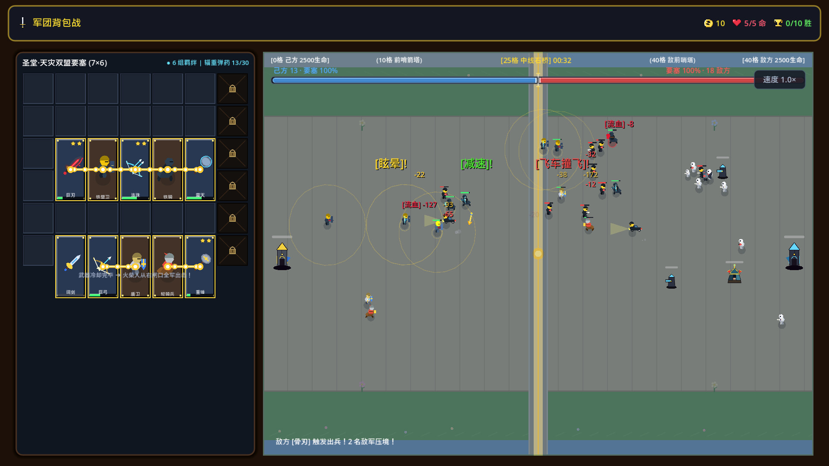The width and height of the screenshot is (829, 466).
Task: Click the 己方 13 · 要塞 100% status
Action: point(306,71)
